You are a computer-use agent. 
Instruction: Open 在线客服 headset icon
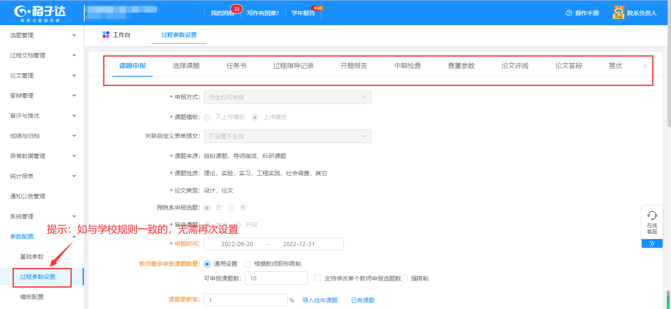[x=652, y=216]
